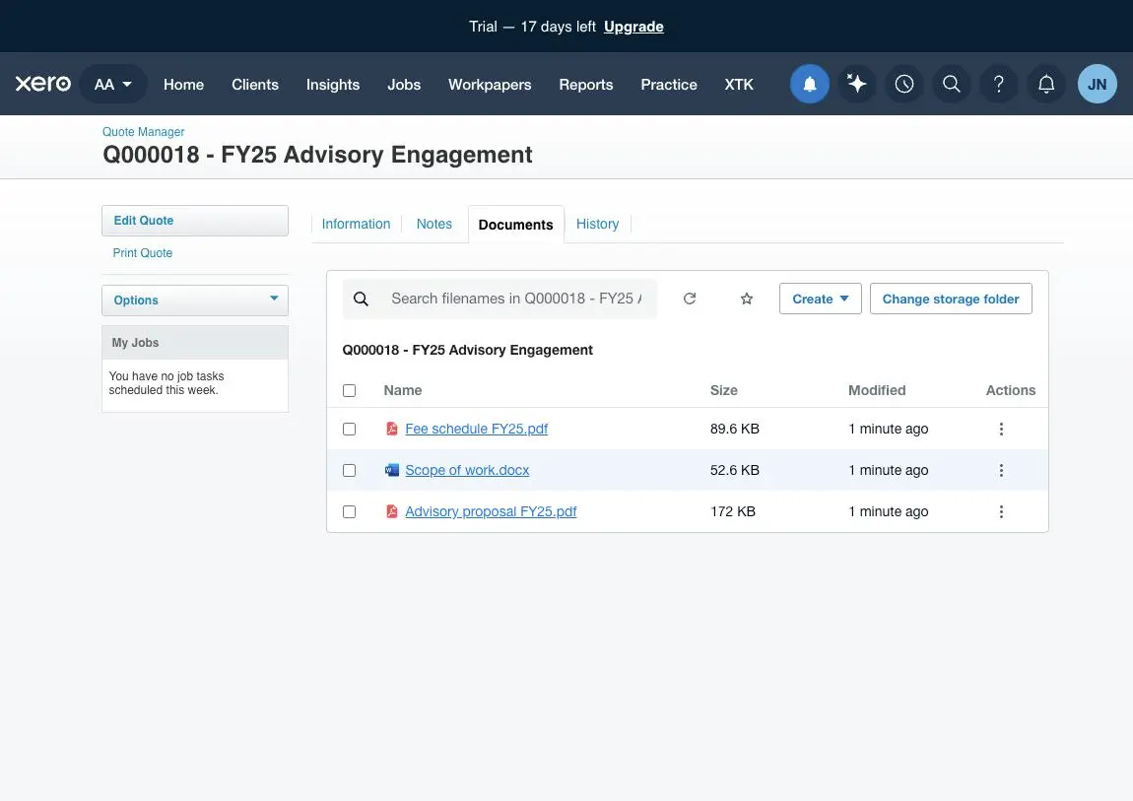The width and height of the screenshot is (1133, 801).
Task: Click the 172 KB size value
Action: pos(733,511)
